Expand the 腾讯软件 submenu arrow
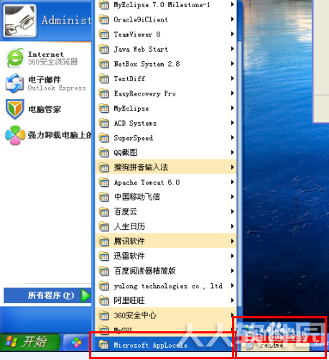Viewport: 329px width, 360px height. (232, 241)
